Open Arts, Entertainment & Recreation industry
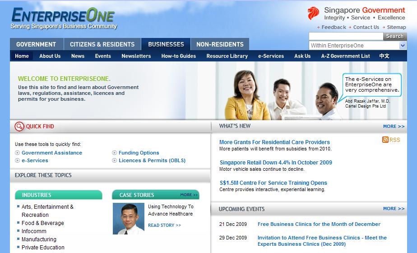 47,211
